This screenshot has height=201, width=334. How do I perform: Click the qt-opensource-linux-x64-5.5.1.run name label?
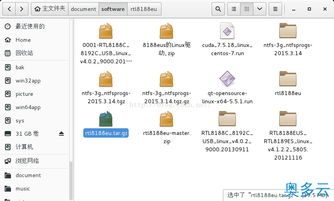tap(227, 97)
